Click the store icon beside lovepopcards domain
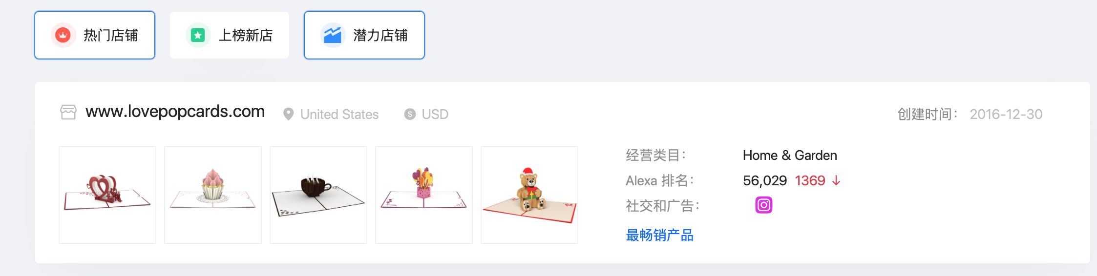Image resolution: width=1097 pixels, height=276 pixels. (x=68, y=112)
